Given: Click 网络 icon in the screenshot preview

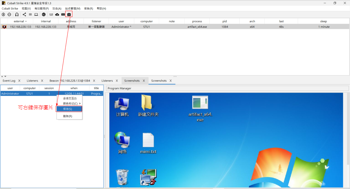Looking at the screenshot, I should click(x=122, y=143).
